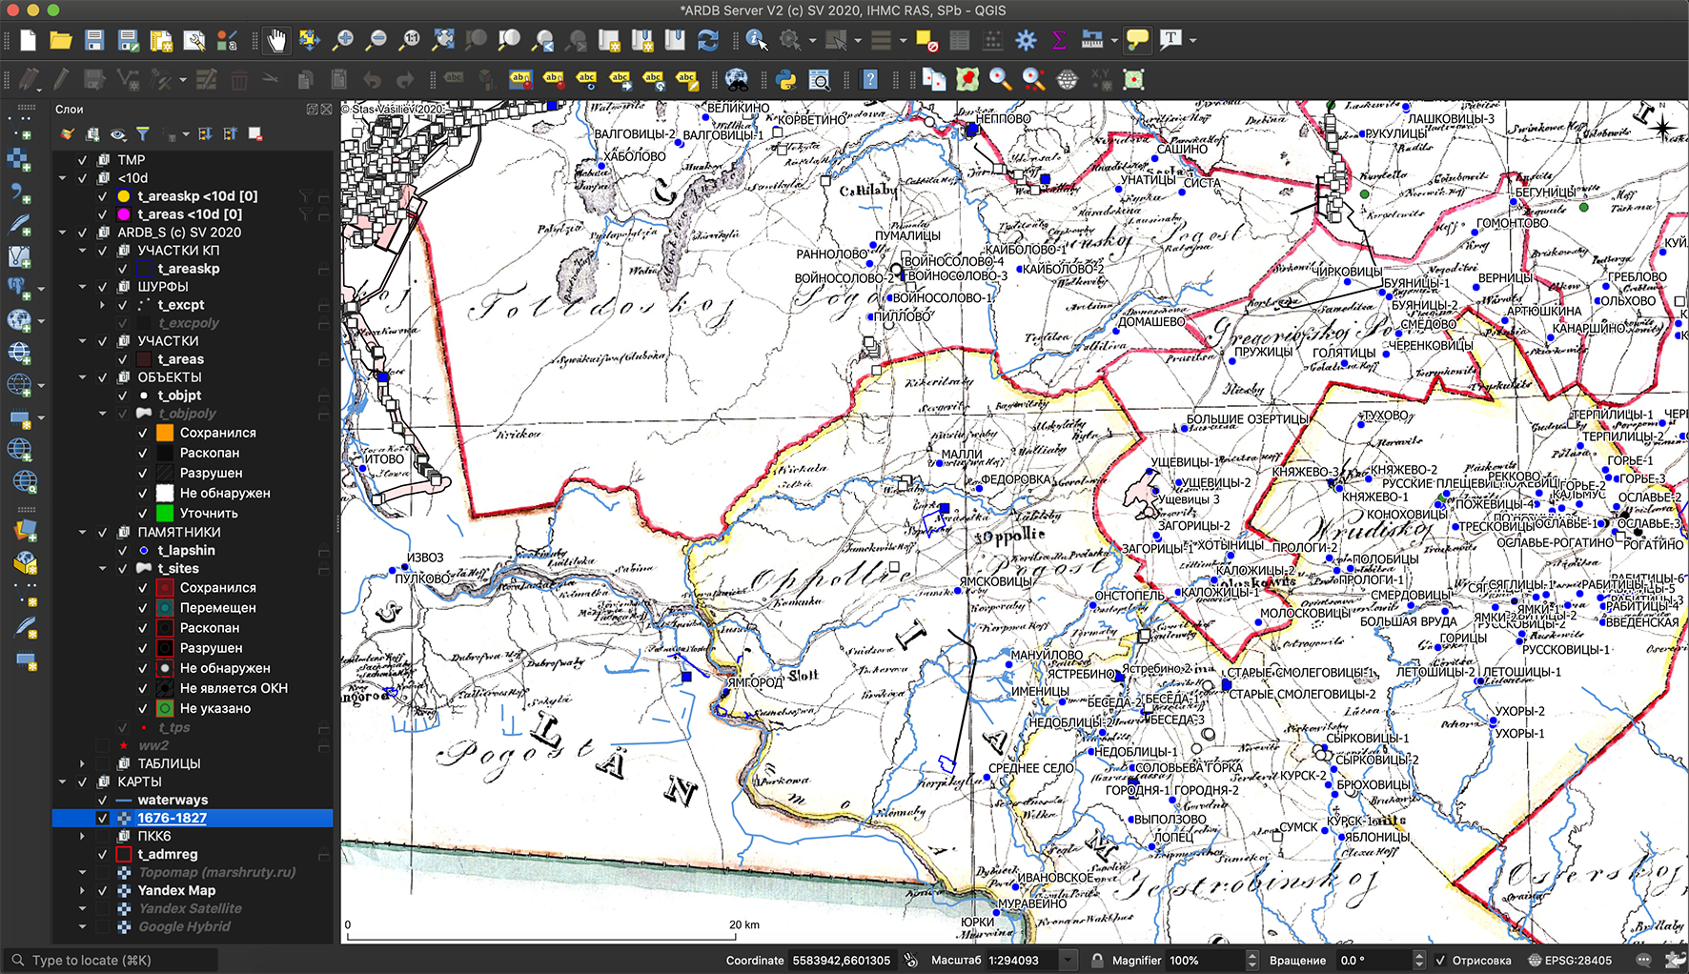Select the 1676-1827 map layer

172,818
